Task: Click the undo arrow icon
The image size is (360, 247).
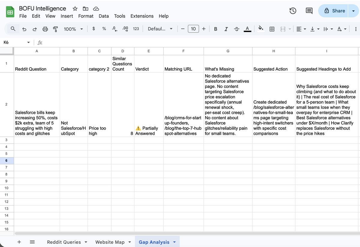Action: coord(24,29)
